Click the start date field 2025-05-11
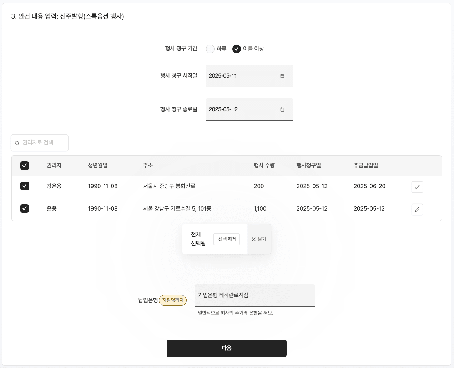454x368 pixels. click(249, 76)
